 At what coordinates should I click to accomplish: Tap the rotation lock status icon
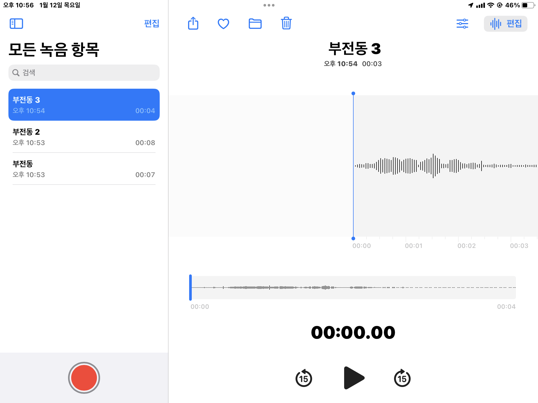click(500, 5)
